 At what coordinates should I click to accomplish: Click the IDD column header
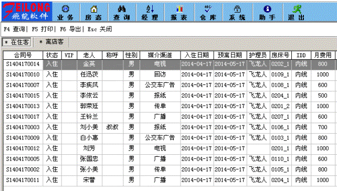(x=301, y=55)
